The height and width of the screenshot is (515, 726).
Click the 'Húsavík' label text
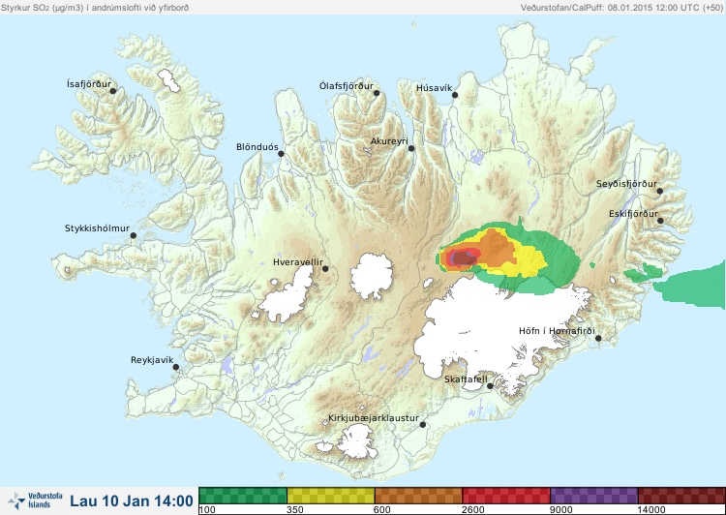[434, 88]
